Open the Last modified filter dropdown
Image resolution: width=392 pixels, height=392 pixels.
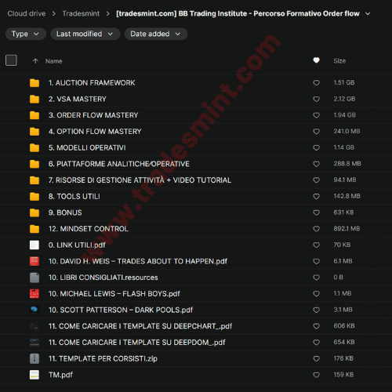pos(85,34)
